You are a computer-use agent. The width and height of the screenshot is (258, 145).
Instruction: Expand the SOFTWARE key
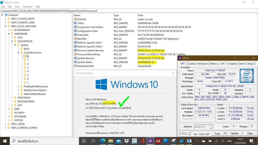click(9, 116)
